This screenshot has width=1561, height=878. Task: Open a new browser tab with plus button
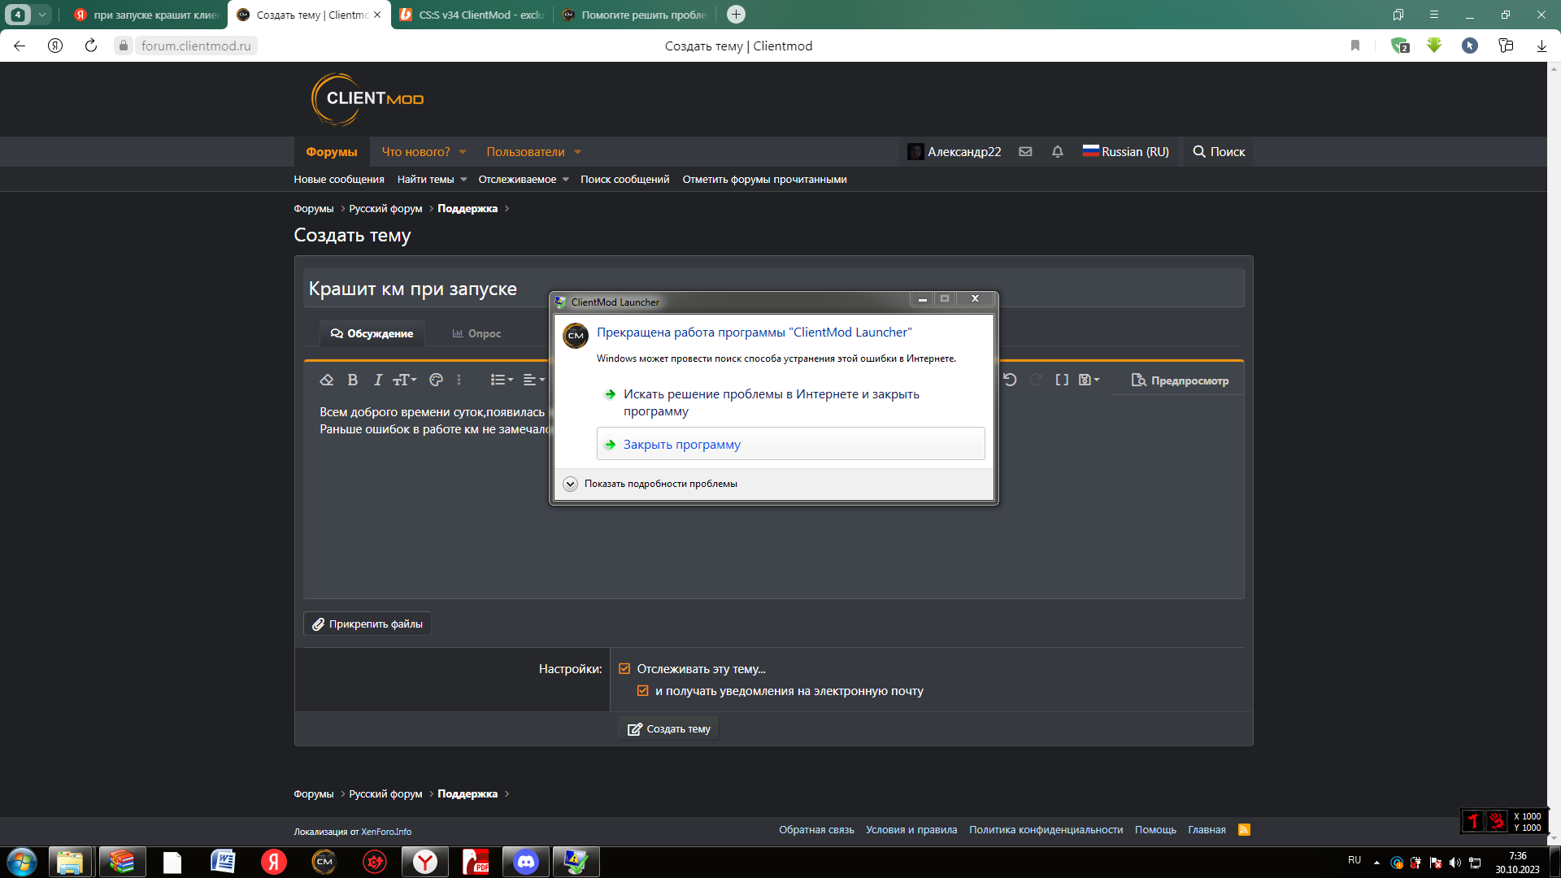pos(736,15)
